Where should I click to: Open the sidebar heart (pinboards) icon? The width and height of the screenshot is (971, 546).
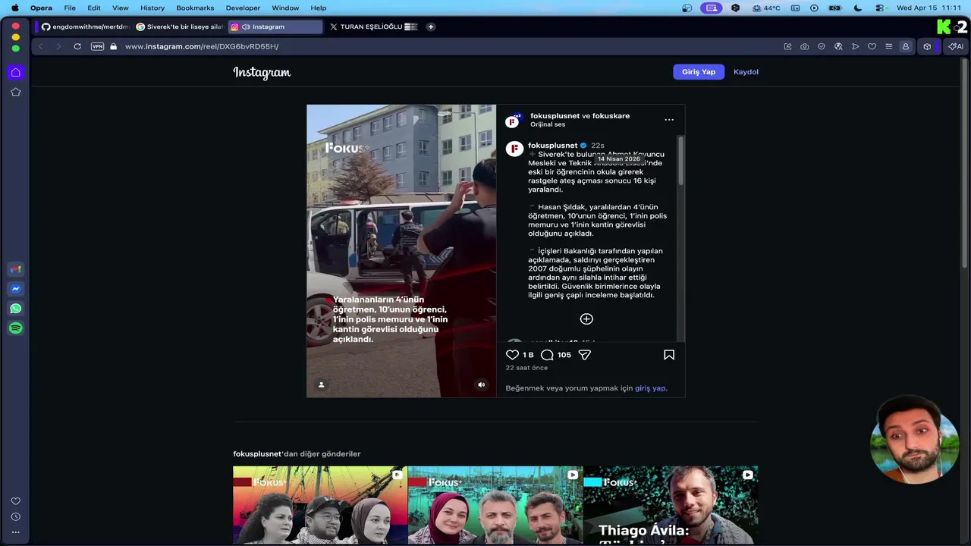click(15, 501)
